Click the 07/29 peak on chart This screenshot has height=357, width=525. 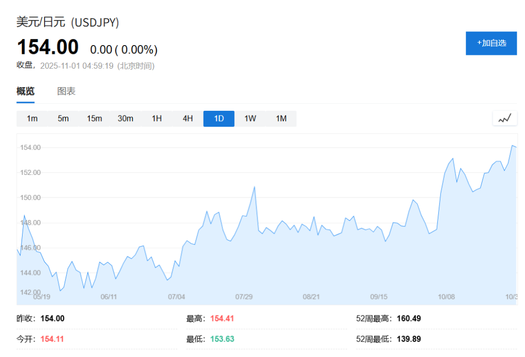coord(254,187)
